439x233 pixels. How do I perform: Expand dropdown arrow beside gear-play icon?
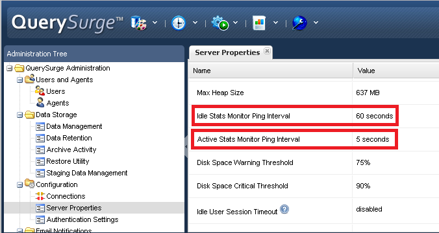coord(236,23)
